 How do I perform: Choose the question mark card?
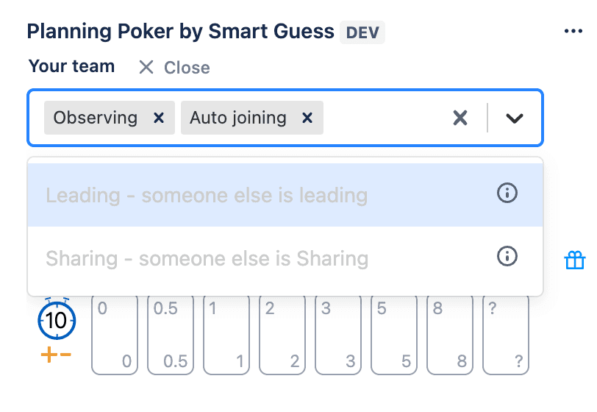coord(505,335)
